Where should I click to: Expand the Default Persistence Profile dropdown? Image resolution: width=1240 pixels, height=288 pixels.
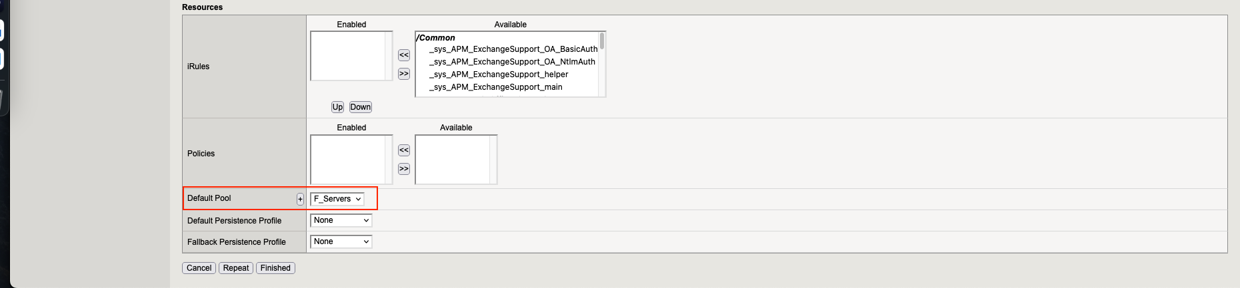341,220
